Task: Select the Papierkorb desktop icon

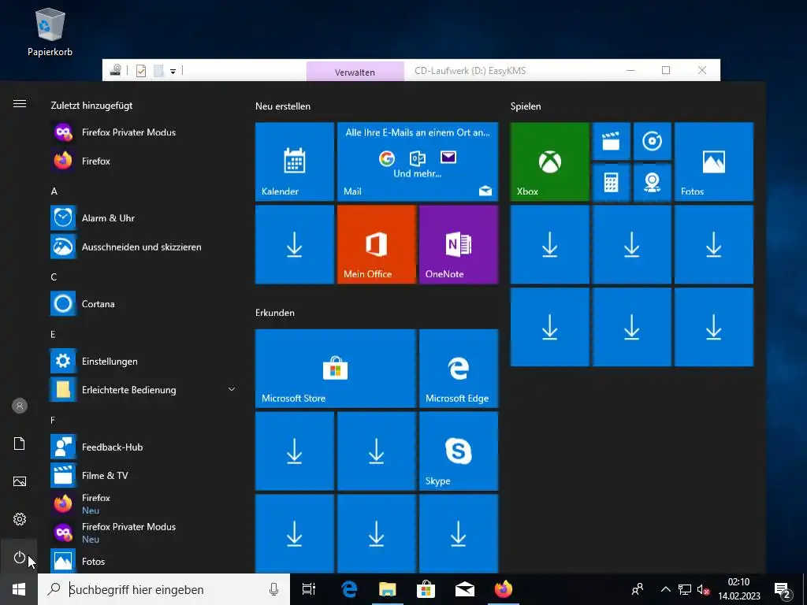Action: pos(50,33)
